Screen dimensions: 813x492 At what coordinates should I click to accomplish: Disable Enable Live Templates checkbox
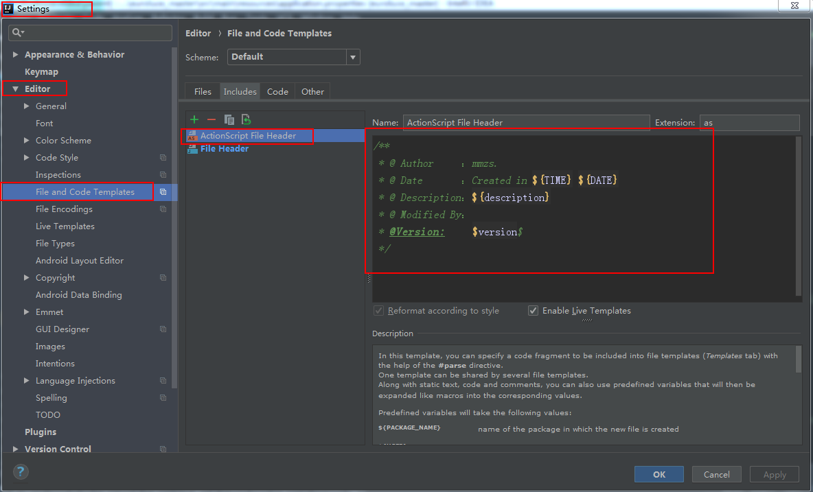[533, 310]
